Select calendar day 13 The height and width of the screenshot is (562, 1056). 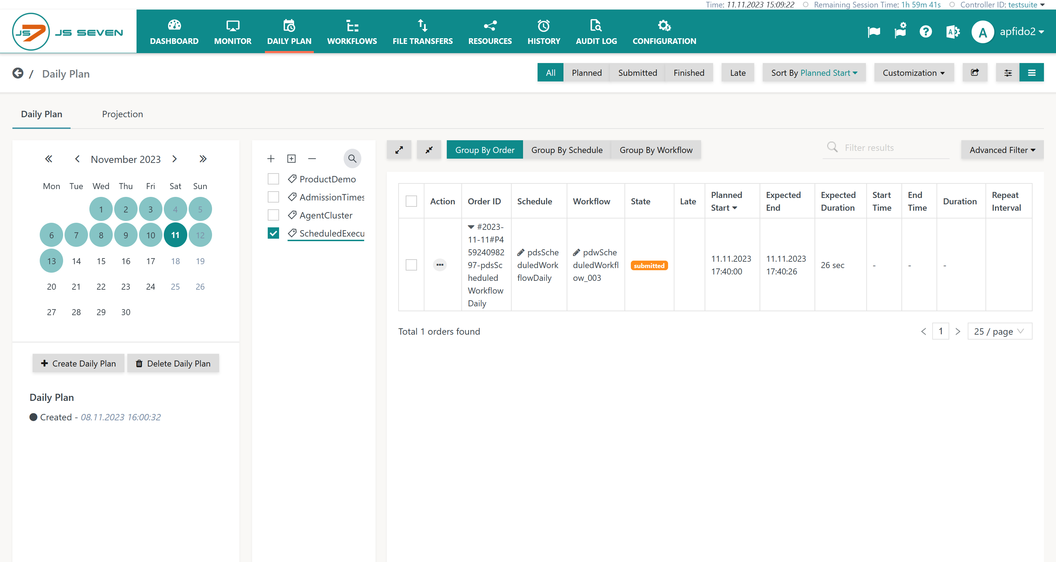51,261
